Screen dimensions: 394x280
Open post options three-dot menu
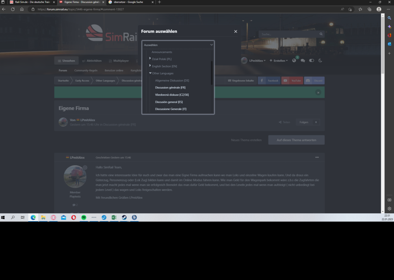pos(317,157)
